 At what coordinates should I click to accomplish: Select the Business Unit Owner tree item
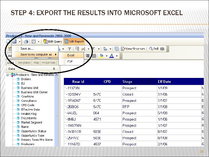point(34,92)
